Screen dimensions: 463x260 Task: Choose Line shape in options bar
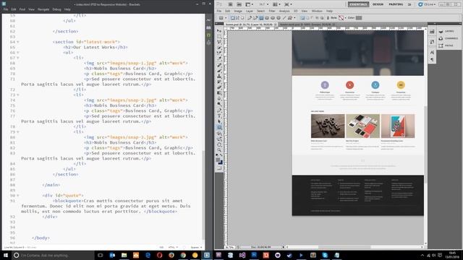coord(284,18)
